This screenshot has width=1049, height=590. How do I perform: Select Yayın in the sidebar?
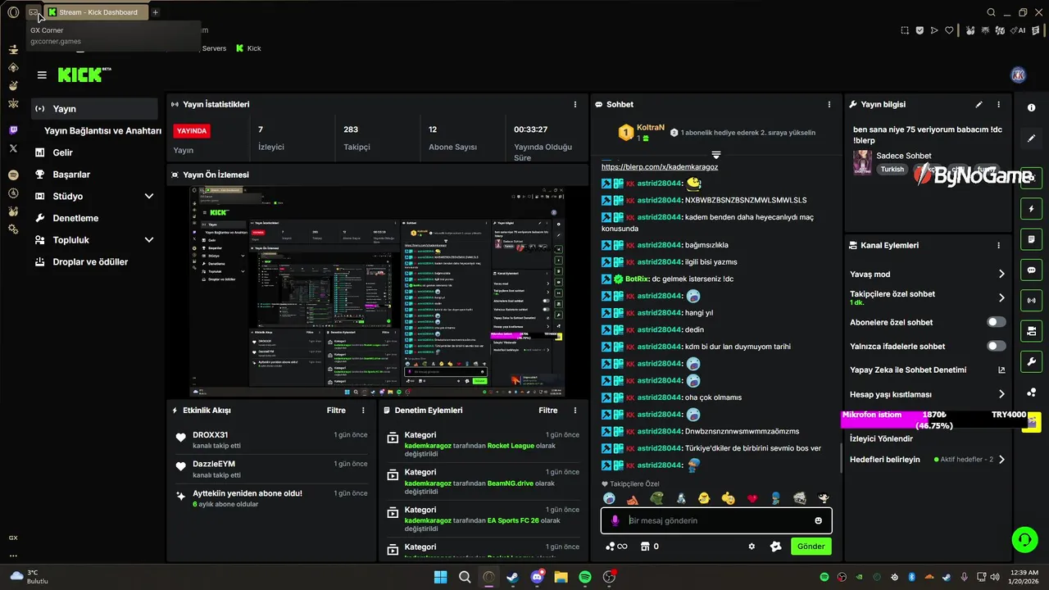point(94,109)
